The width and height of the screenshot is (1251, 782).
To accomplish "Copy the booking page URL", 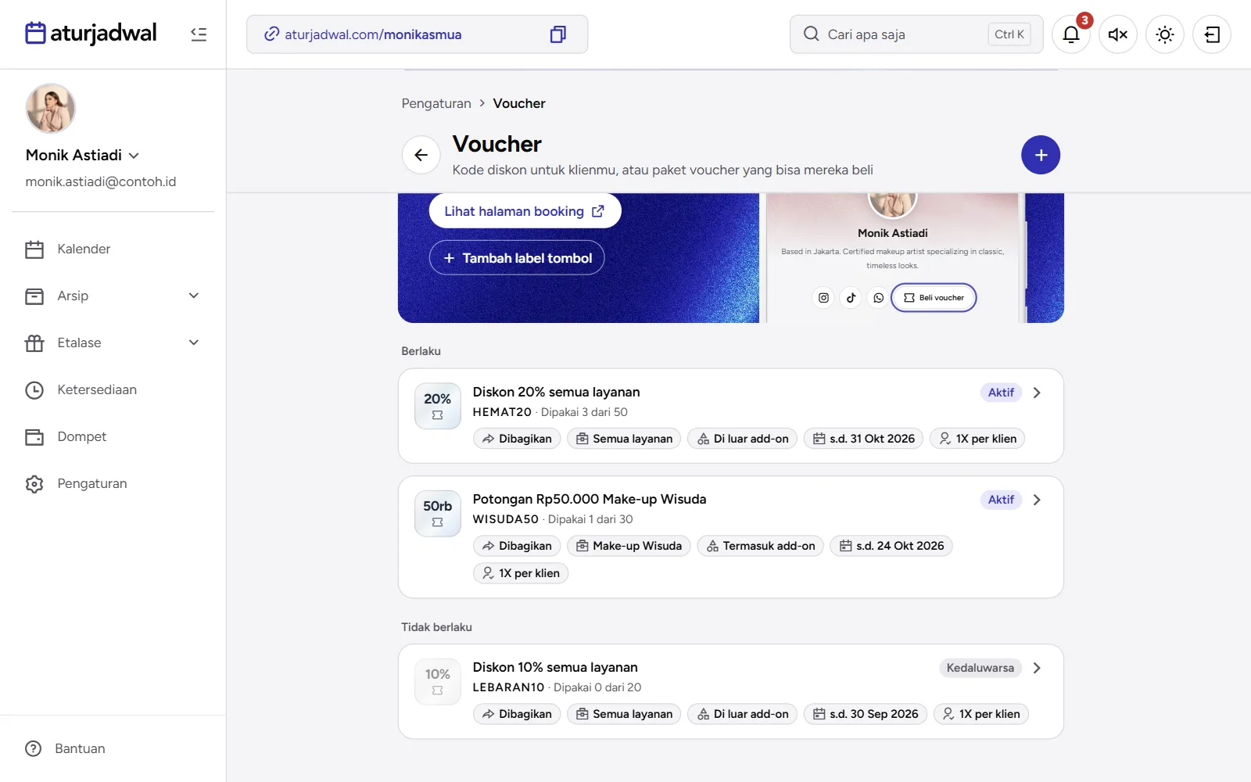I will pos(557,34).
